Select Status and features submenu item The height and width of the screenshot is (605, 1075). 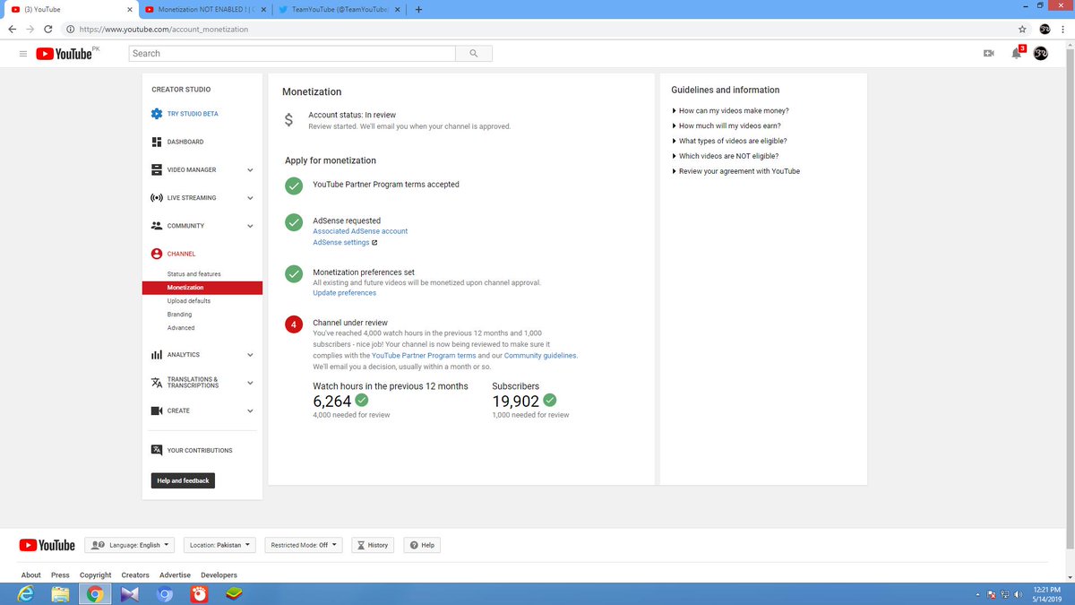click(193, 273)
